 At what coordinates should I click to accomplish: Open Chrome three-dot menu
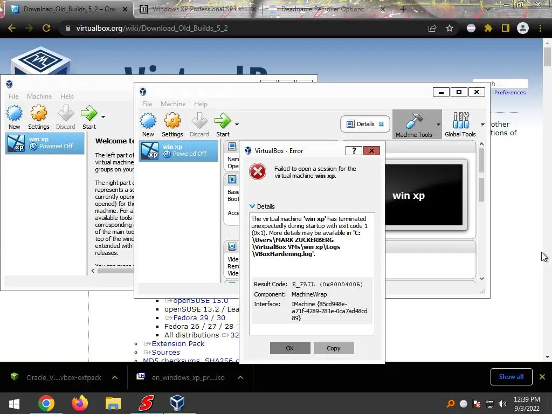coord(540,28)
